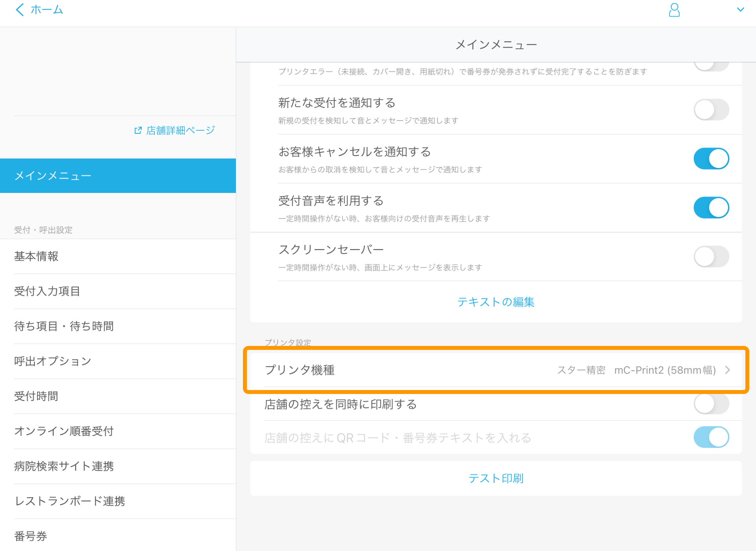Image resolution: width=756 pixels, height=551 pixels.
Task: Toggle 店舗の控えを同時に印刷する switch
Action: coord(711,404)
